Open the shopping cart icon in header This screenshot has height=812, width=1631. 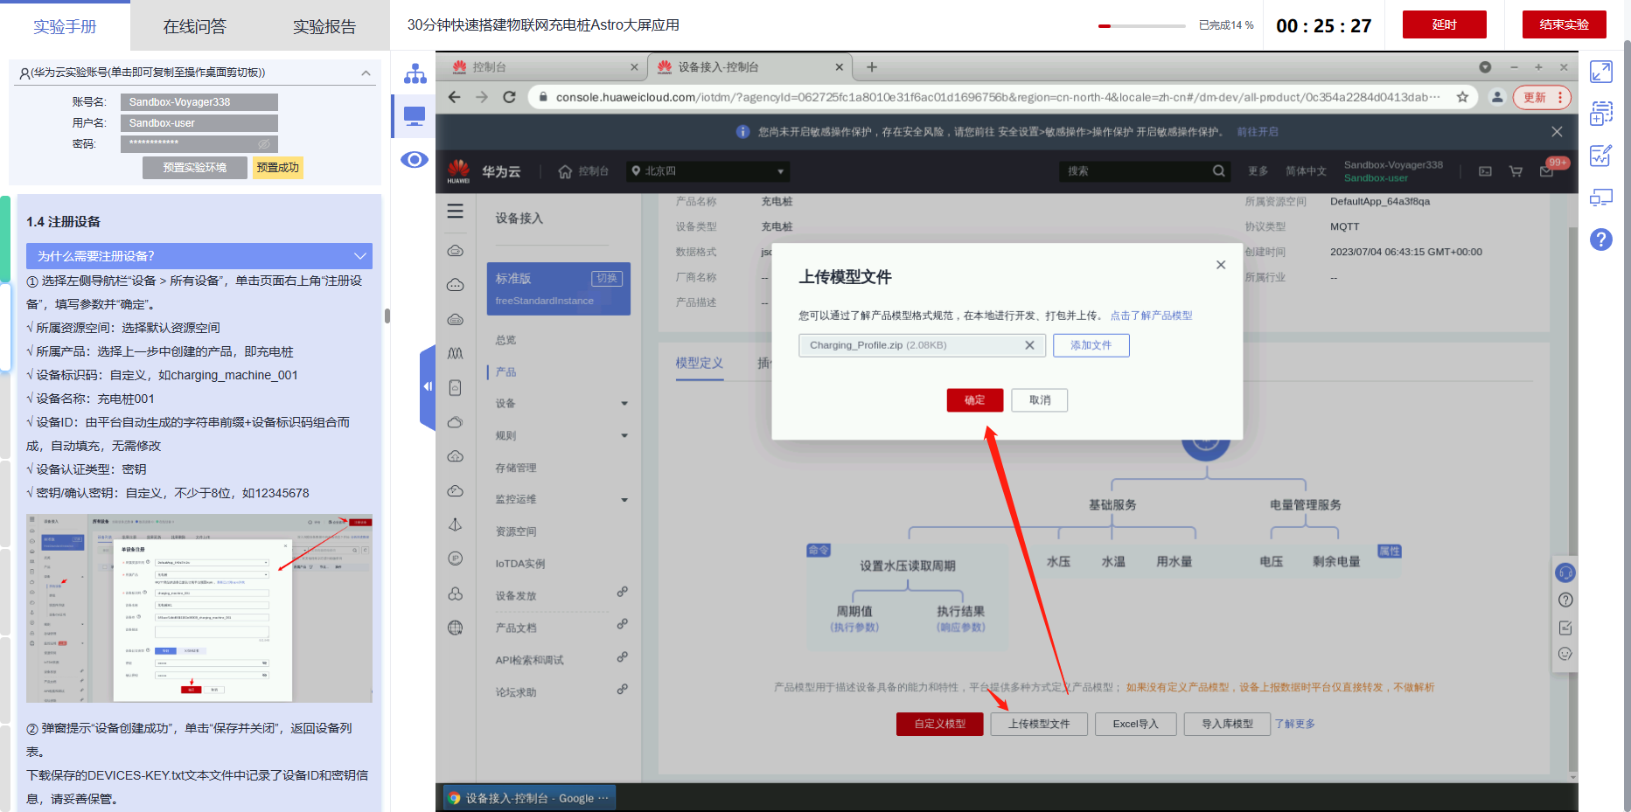[1516, 171]
